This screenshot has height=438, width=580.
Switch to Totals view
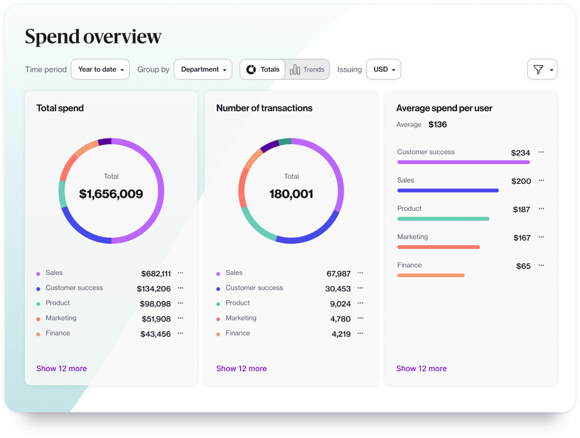coord(262,70)
